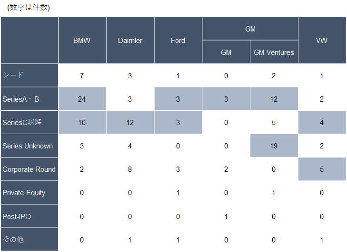
Task: Select the GM Ventures sub-header
Action: pos(274,52)
